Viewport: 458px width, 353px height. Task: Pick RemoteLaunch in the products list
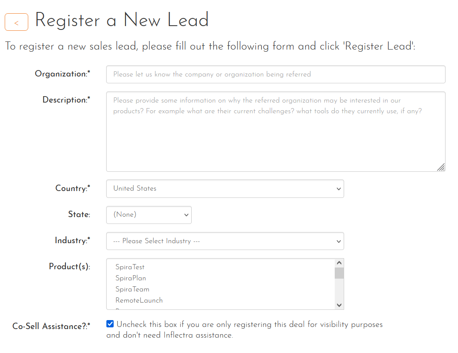point(139,300)
